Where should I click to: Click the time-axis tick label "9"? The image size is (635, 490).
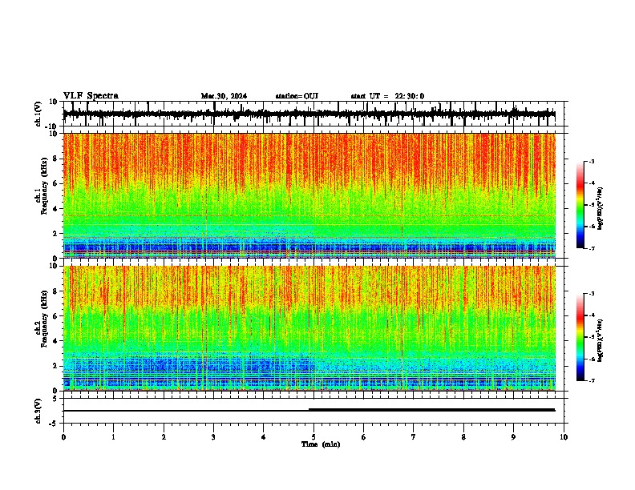(513, 437)
